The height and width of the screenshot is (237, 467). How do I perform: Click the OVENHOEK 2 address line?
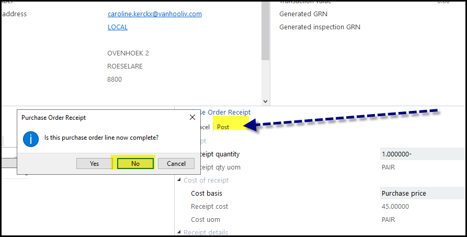[x=128, y=53]
